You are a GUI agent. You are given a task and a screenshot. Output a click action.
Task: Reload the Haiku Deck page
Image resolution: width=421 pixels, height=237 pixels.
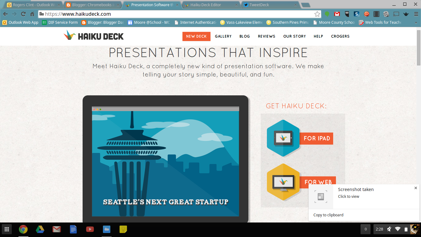(x=23, y=14)
